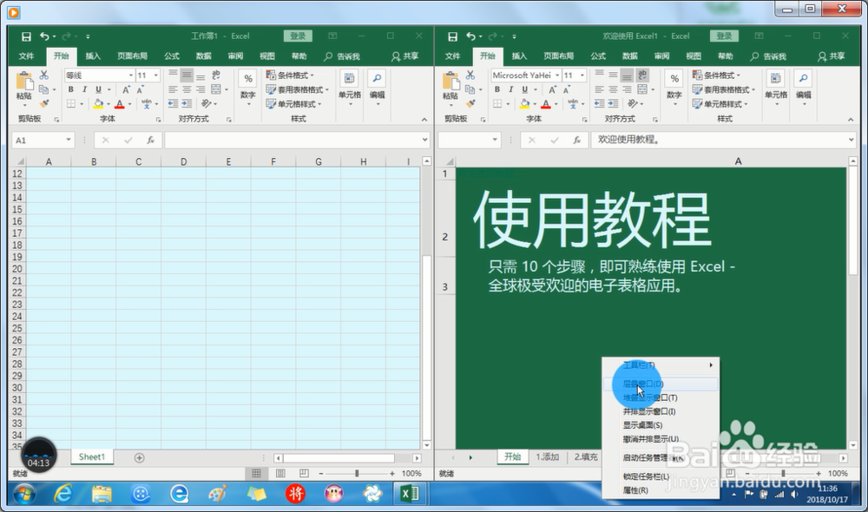The image size is (868, 512).
Task: Open the 视图 tab in the 欢迎使用 Excel1 window
Action: [x=693, y=56]
